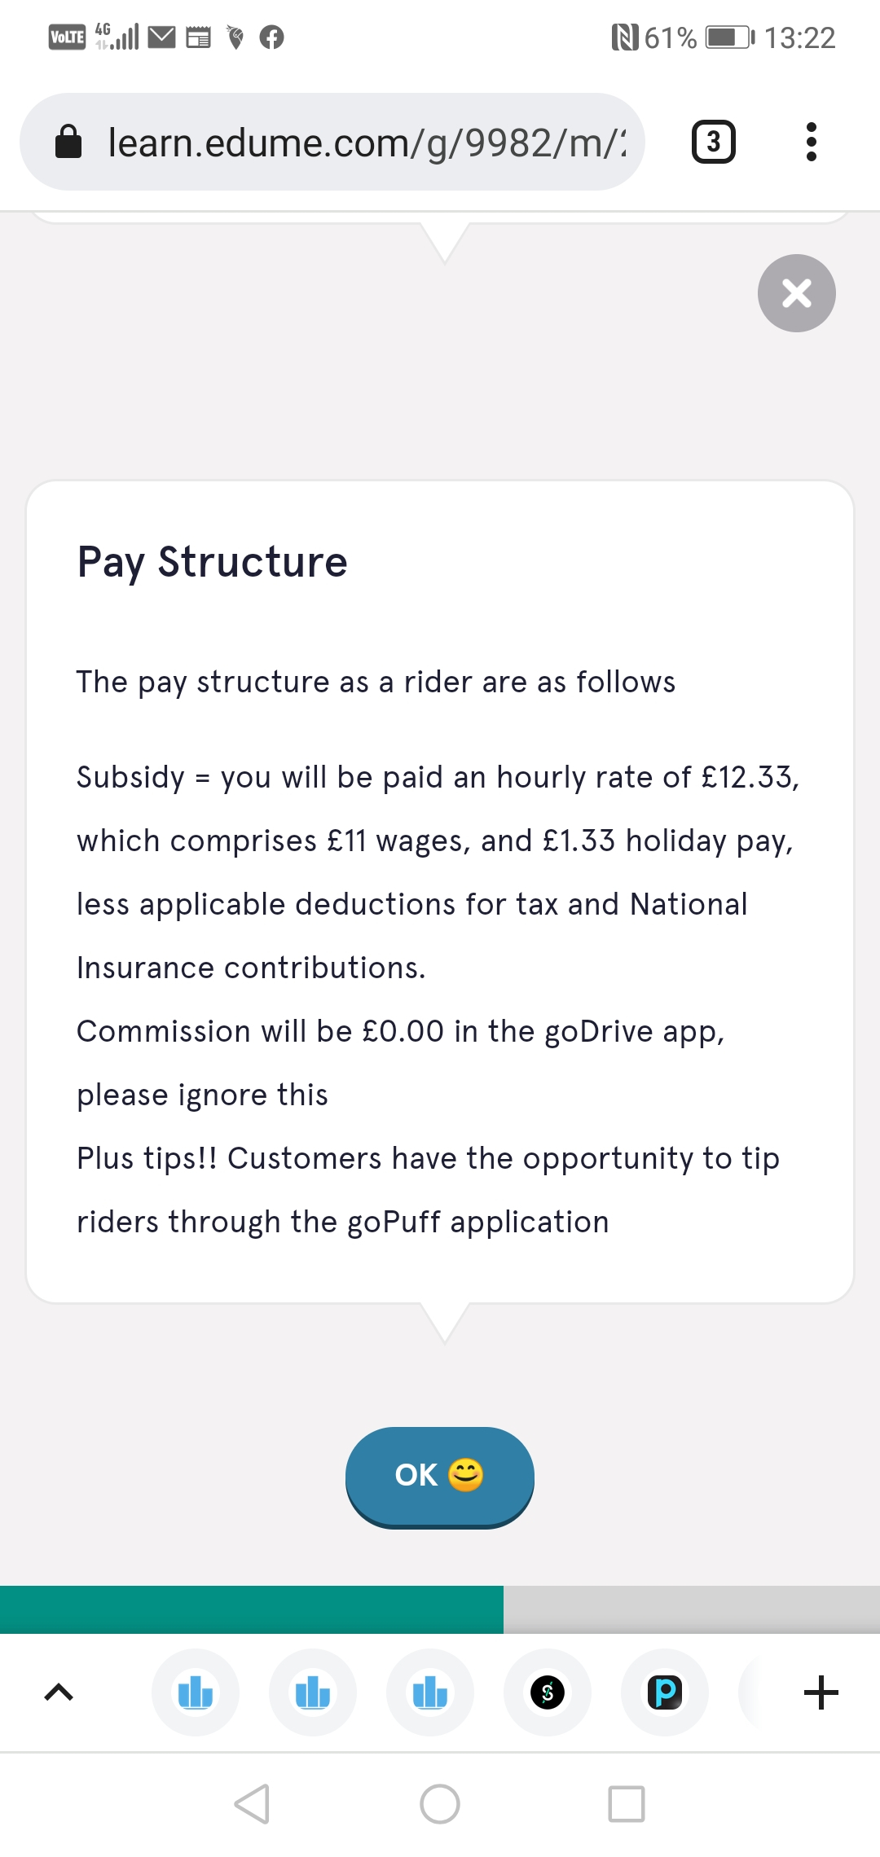The height and width of the screenshot is (1857, 880).
Task: Tap the Pay Structure heading
Action: point(213,562)
